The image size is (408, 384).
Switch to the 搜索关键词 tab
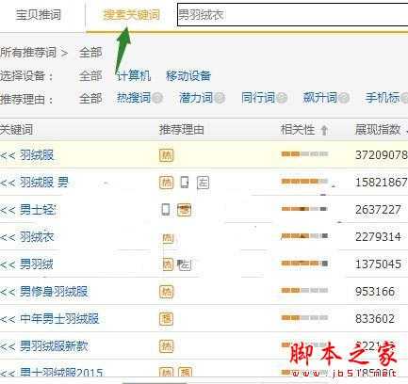click(x=131, y=14)
